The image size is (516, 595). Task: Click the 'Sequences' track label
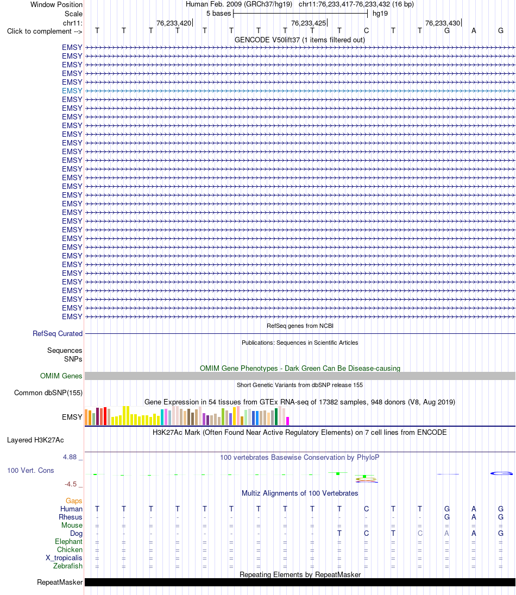(x=65, y=350)
